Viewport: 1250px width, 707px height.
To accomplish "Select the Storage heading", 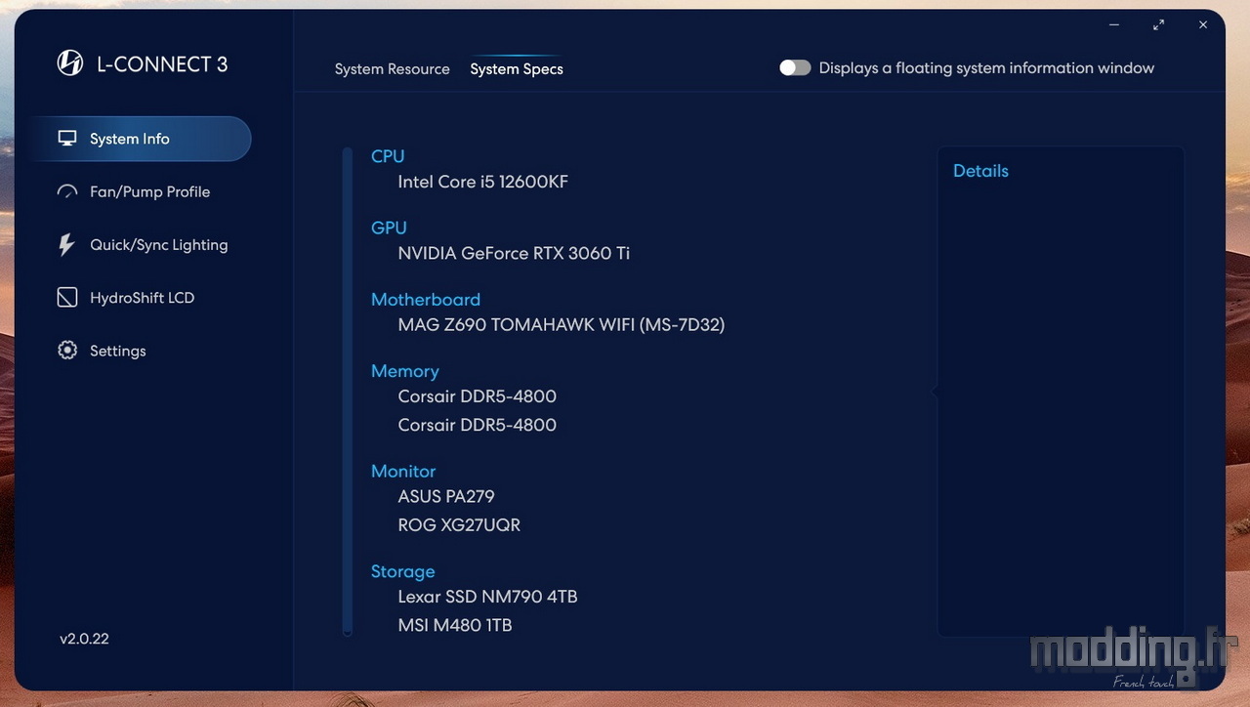I will [403, 571].
